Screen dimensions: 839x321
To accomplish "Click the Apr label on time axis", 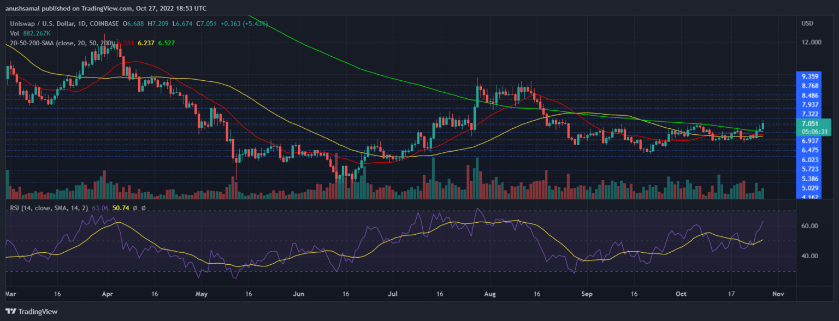I will 107,294.
